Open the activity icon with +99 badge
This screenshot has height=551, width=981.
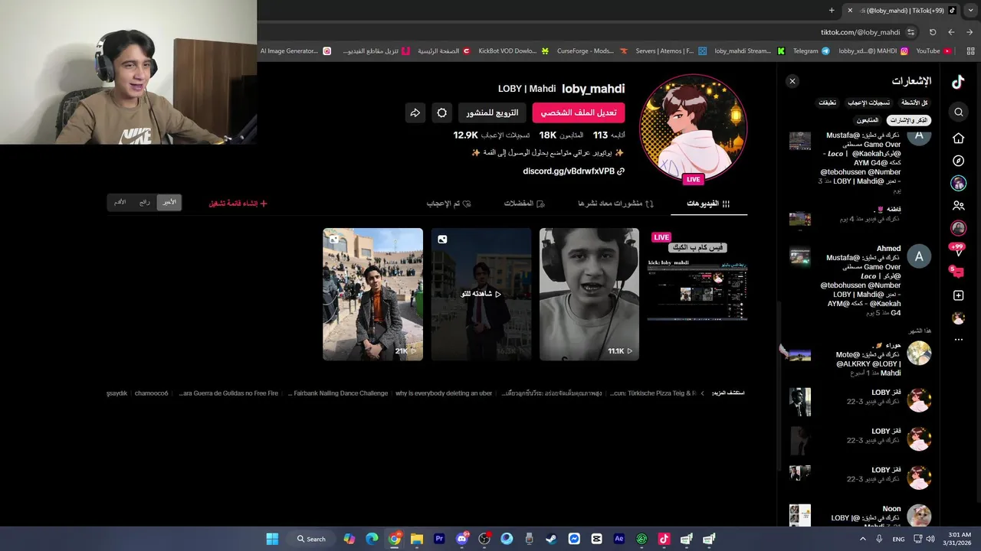957,250
